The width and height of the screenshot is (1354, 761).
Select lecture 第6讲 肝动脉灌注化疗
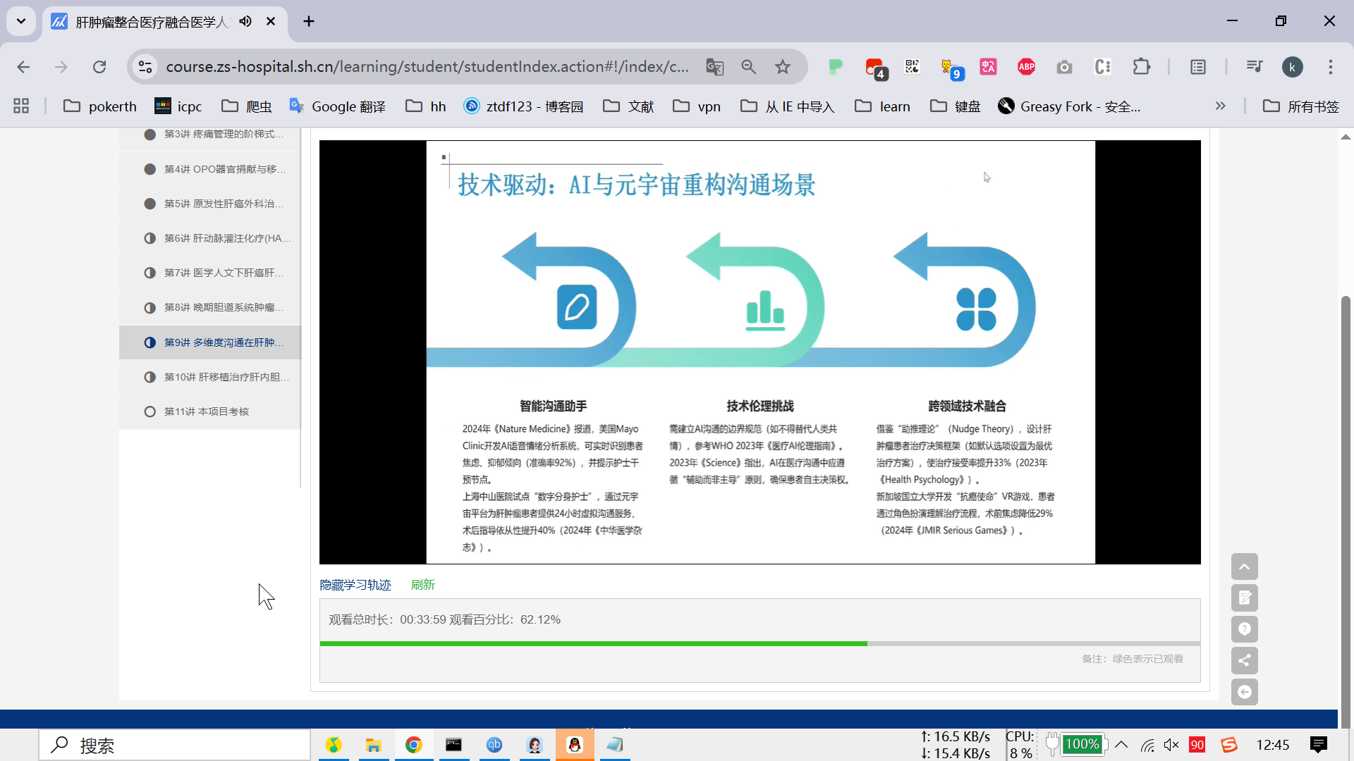click(226, 238)
